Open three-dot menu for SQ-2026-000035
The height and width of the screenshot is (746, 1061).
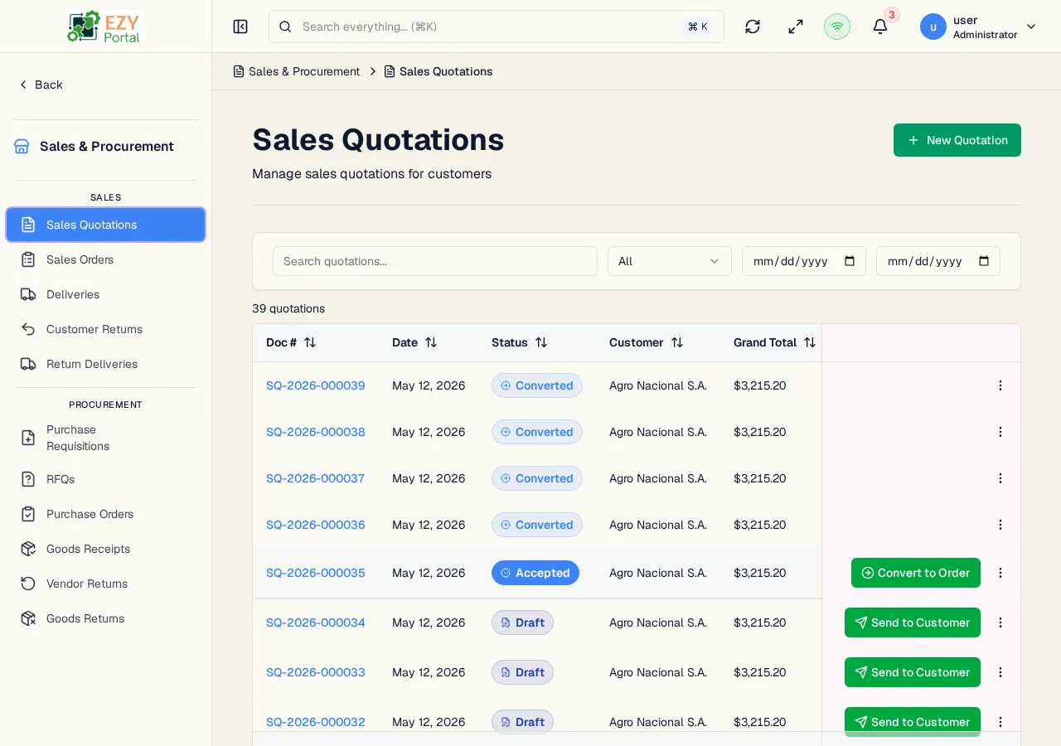(x=1000, y=573)
